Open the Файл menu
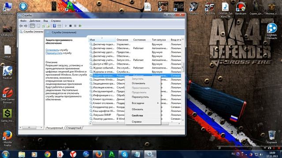The height and width of the screenshot is (158, 282). (23, 21)
